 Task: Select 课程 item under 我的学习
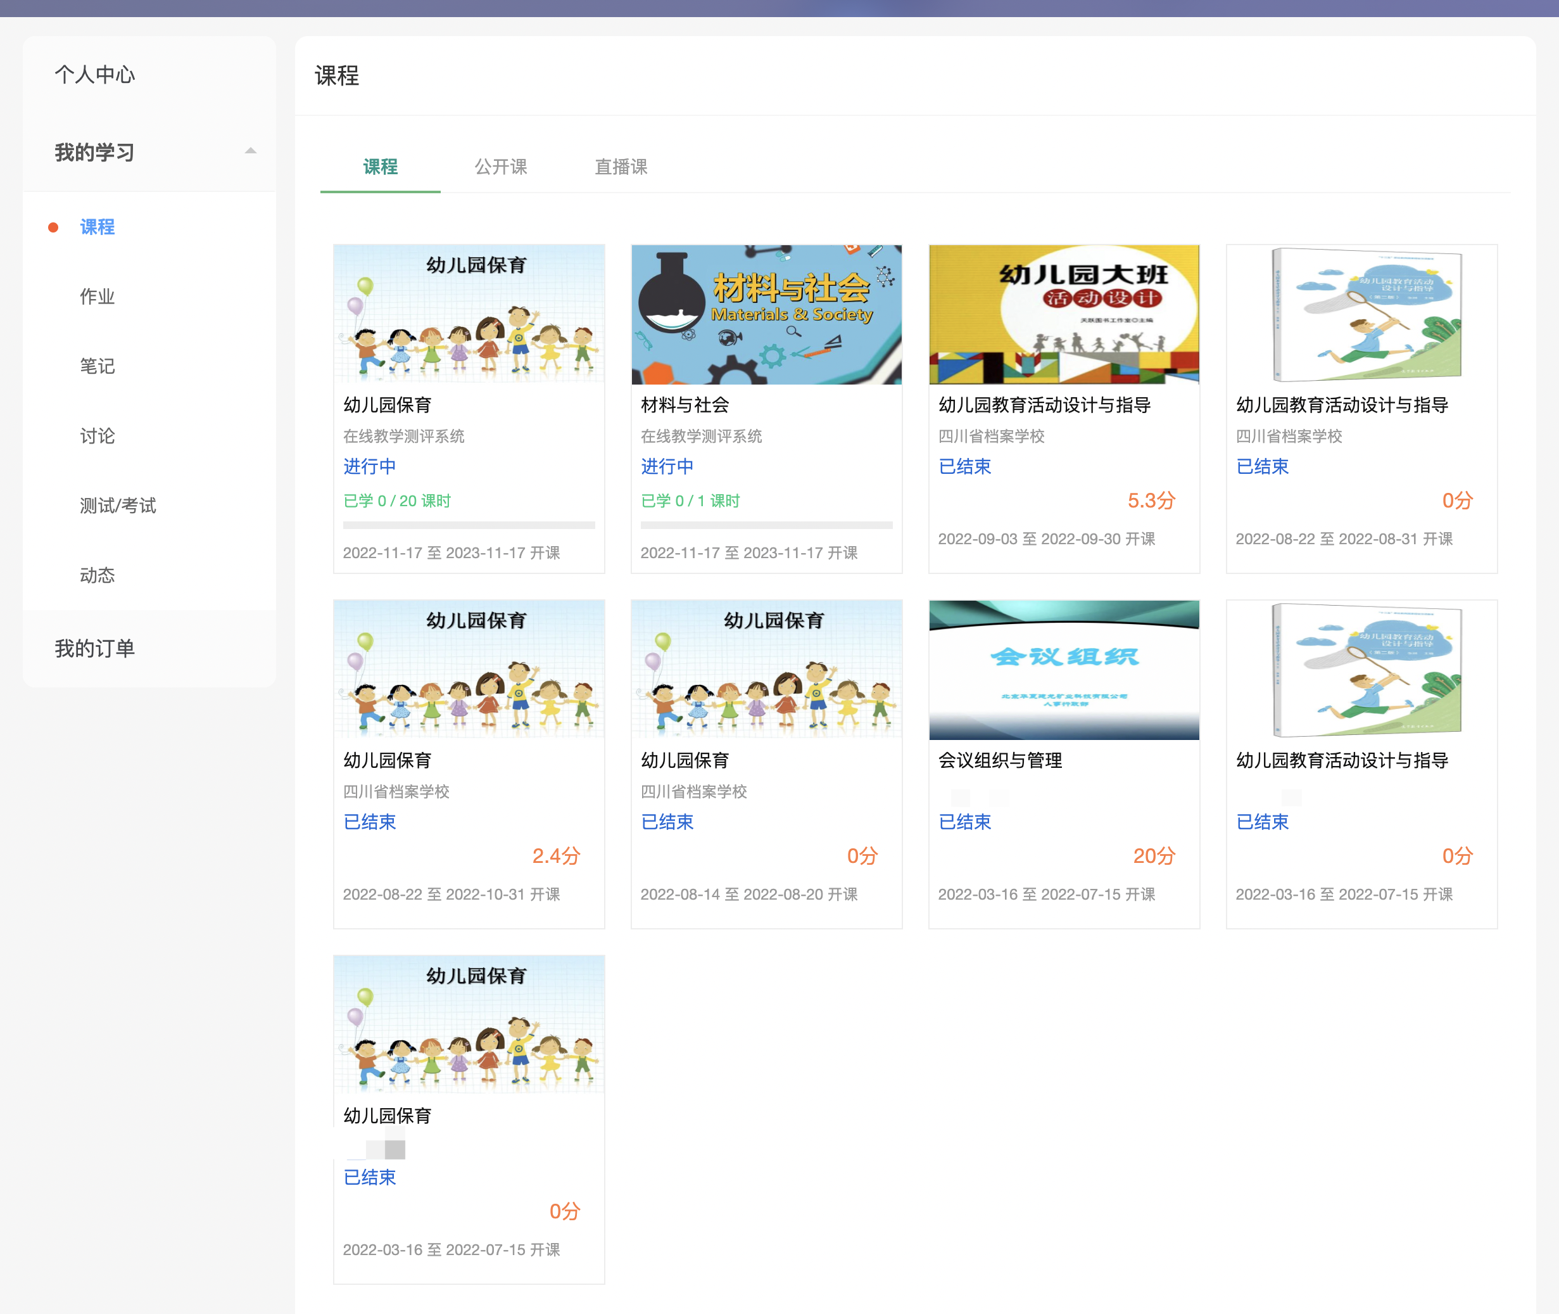[97, 227]
